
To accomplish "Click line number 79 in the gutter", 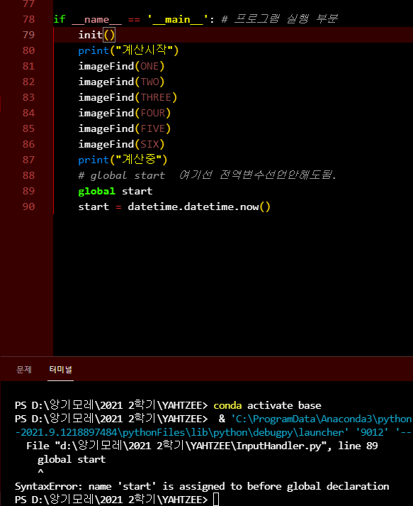I will tap(28, 35).
